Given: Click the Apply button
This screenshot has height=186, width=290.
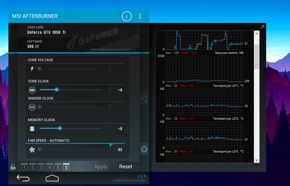Looking at the screenshot, I should pyautogui.click(x=101, y=166).
